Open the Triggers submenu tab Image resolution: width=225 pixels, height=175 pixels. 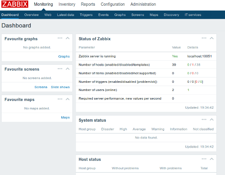tap(86, 15)
